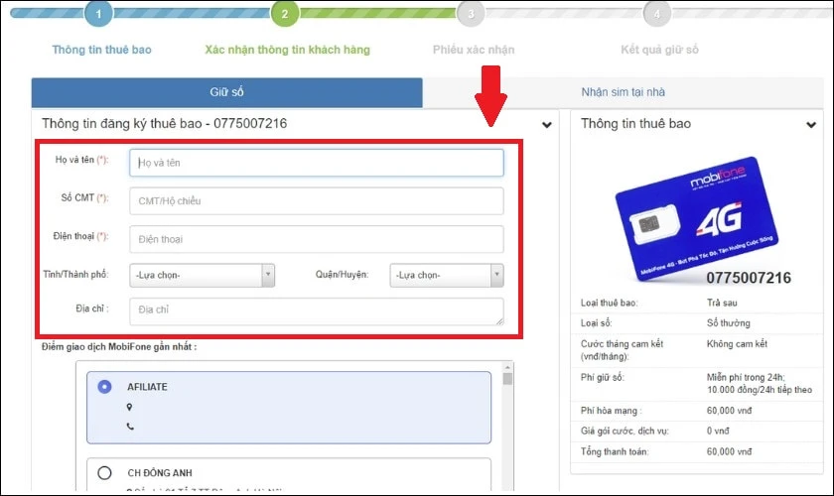Click the Phí giữ số label
The width and height of the screenshot is (834, 496).
point(602,377)
